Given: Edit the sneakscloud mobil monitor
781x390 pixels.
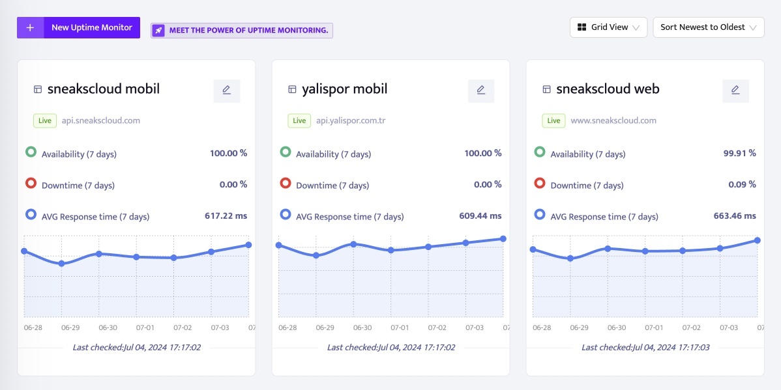Looking at the screenshot, I should [x=227, y=91].
